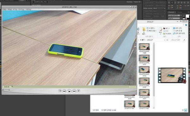Screen dimensions: 190x116
Task: Skip to the end of the movie
Action: [79, 91]
